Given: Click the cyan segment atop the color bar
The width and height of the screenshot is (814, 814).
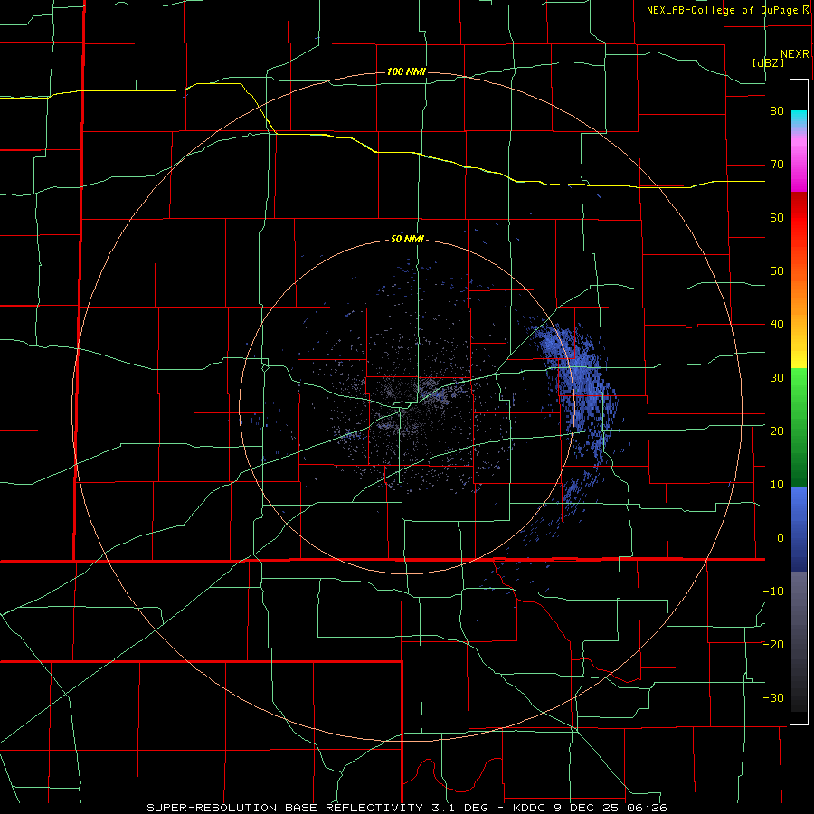Looking at the screenshot, I should coord(799,120).
